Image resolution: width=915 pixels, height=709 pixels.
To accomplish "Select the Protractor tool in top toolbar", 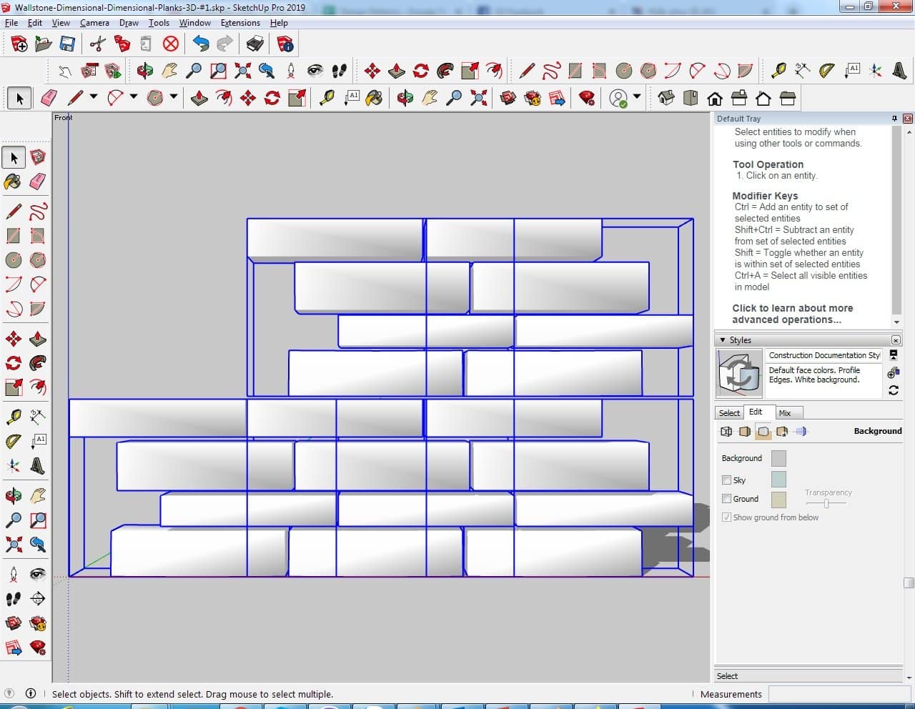I will pos(826,70).
